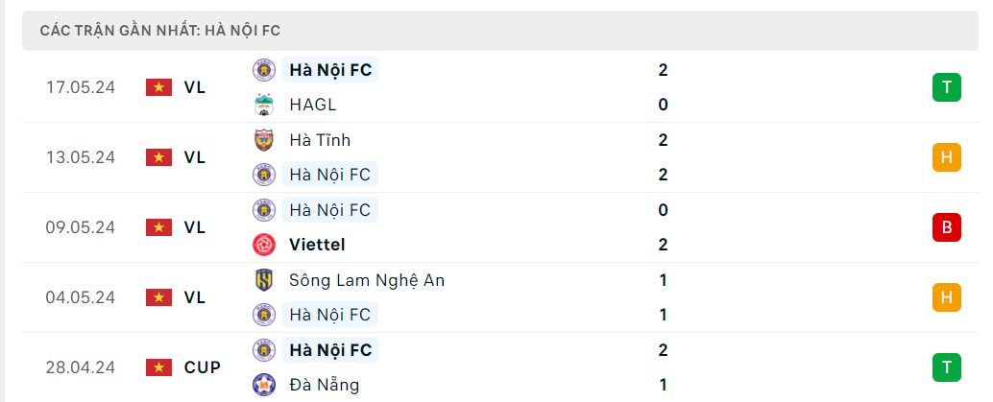The width and height of the screenshot is (993, 402).
Task: Open the Sông Lam Nghệ An team page
Action: pos(366,280)
